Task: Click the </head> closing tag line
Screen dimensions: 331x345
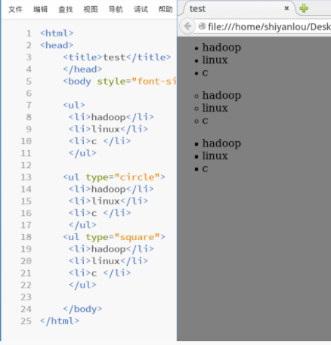Action: tap(82, 69)
